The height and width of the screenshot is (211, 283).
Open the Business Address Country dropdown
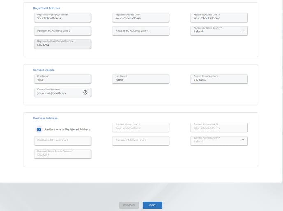(219, 141)
